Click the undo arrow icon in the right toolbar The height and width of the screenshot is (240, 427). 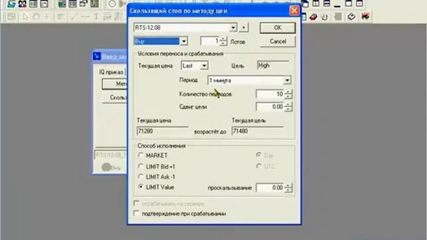324,17
